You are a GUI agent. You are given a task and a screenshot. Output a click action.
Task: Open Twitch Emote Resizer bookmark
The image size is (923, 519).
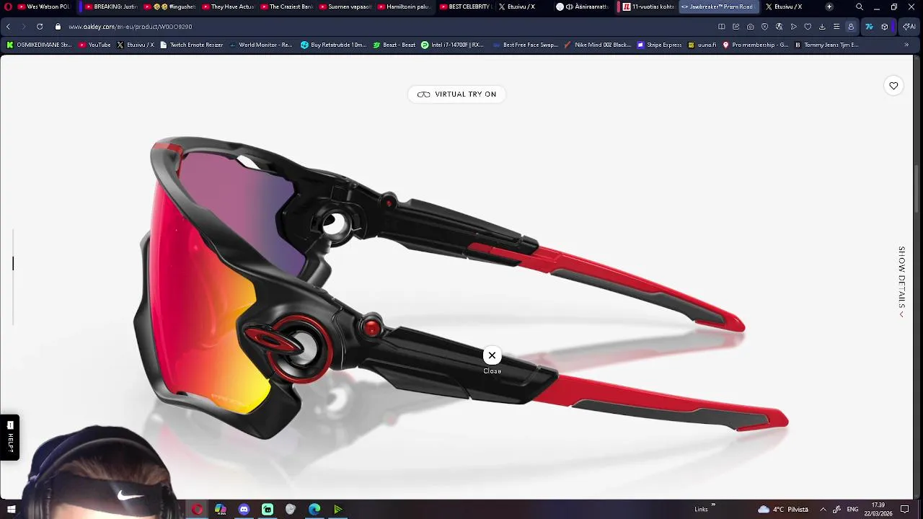coord(191,45)
